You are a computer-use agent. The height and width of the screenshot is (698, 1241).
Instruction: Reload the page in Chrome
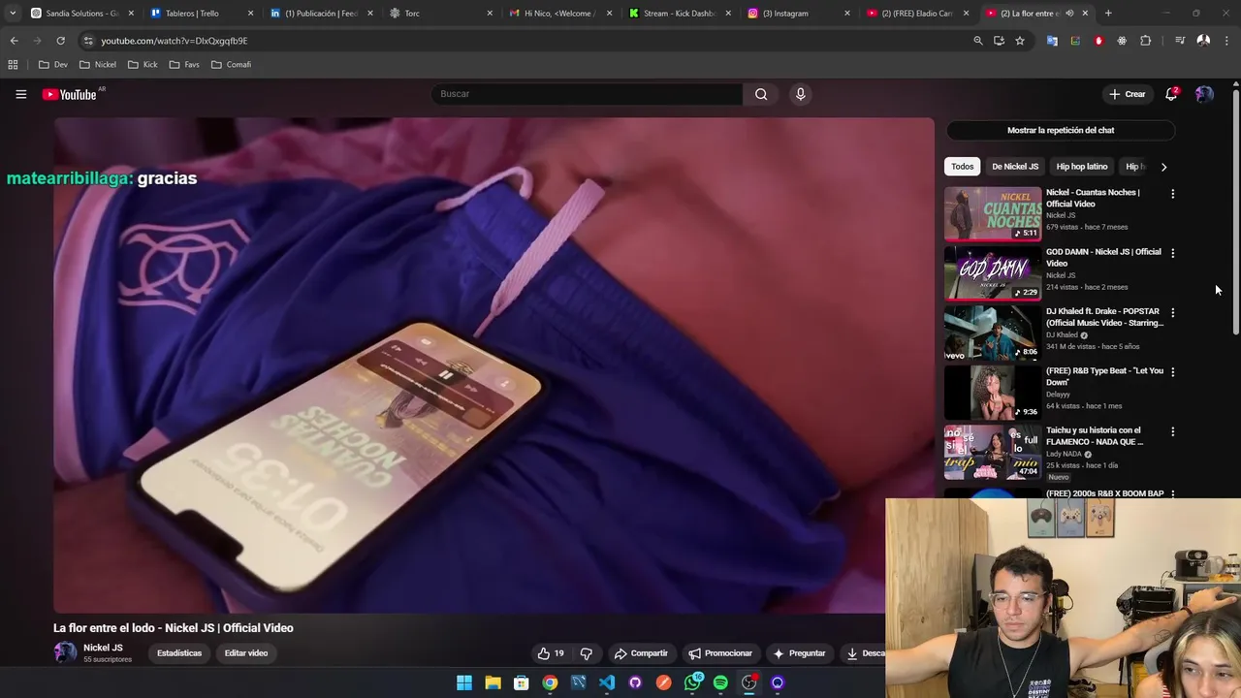[60, 41]
